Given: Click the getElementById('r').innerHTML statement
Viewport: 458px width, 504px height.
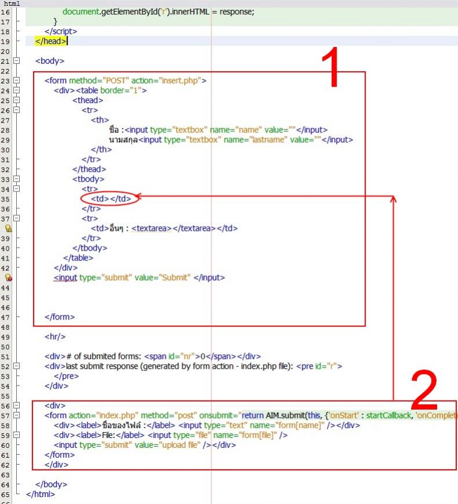Looking at the screenshot, I should [158, 12].
